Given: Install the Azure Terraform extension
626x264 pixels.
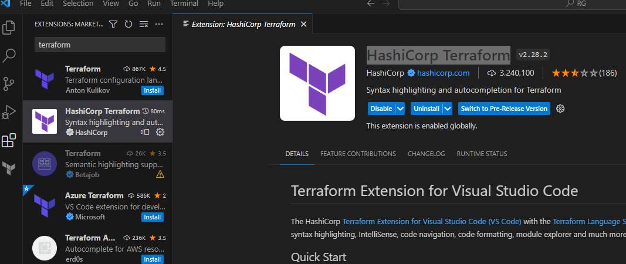Looking at the screenshot, I should tap(153, 217).
